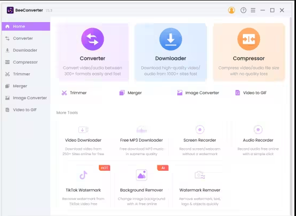Screen dimensions: 296x216
Task: Click the blue Downloader circle icon
Action: pyautogui.click(x=171, y=39)
